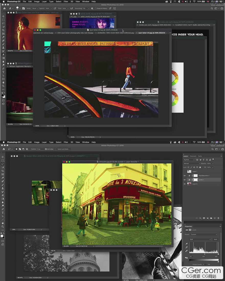Choose Add to selection mode in lasso options bar
Image resolution: width=225 pixels, height=281 pixels.
pyautogui.click(x=20, y=149)
